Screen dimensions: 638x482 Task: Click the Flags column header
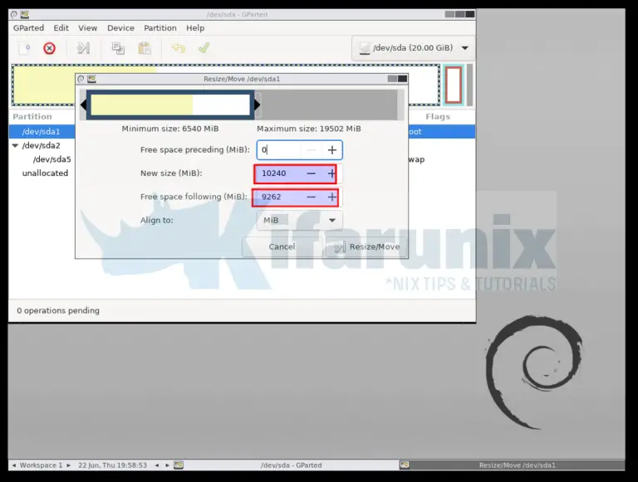(438, 117)
